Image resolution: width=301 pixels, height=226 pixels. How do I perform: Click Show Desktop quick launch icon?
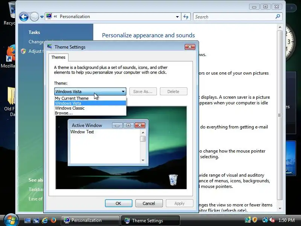[x=27, y=220]
